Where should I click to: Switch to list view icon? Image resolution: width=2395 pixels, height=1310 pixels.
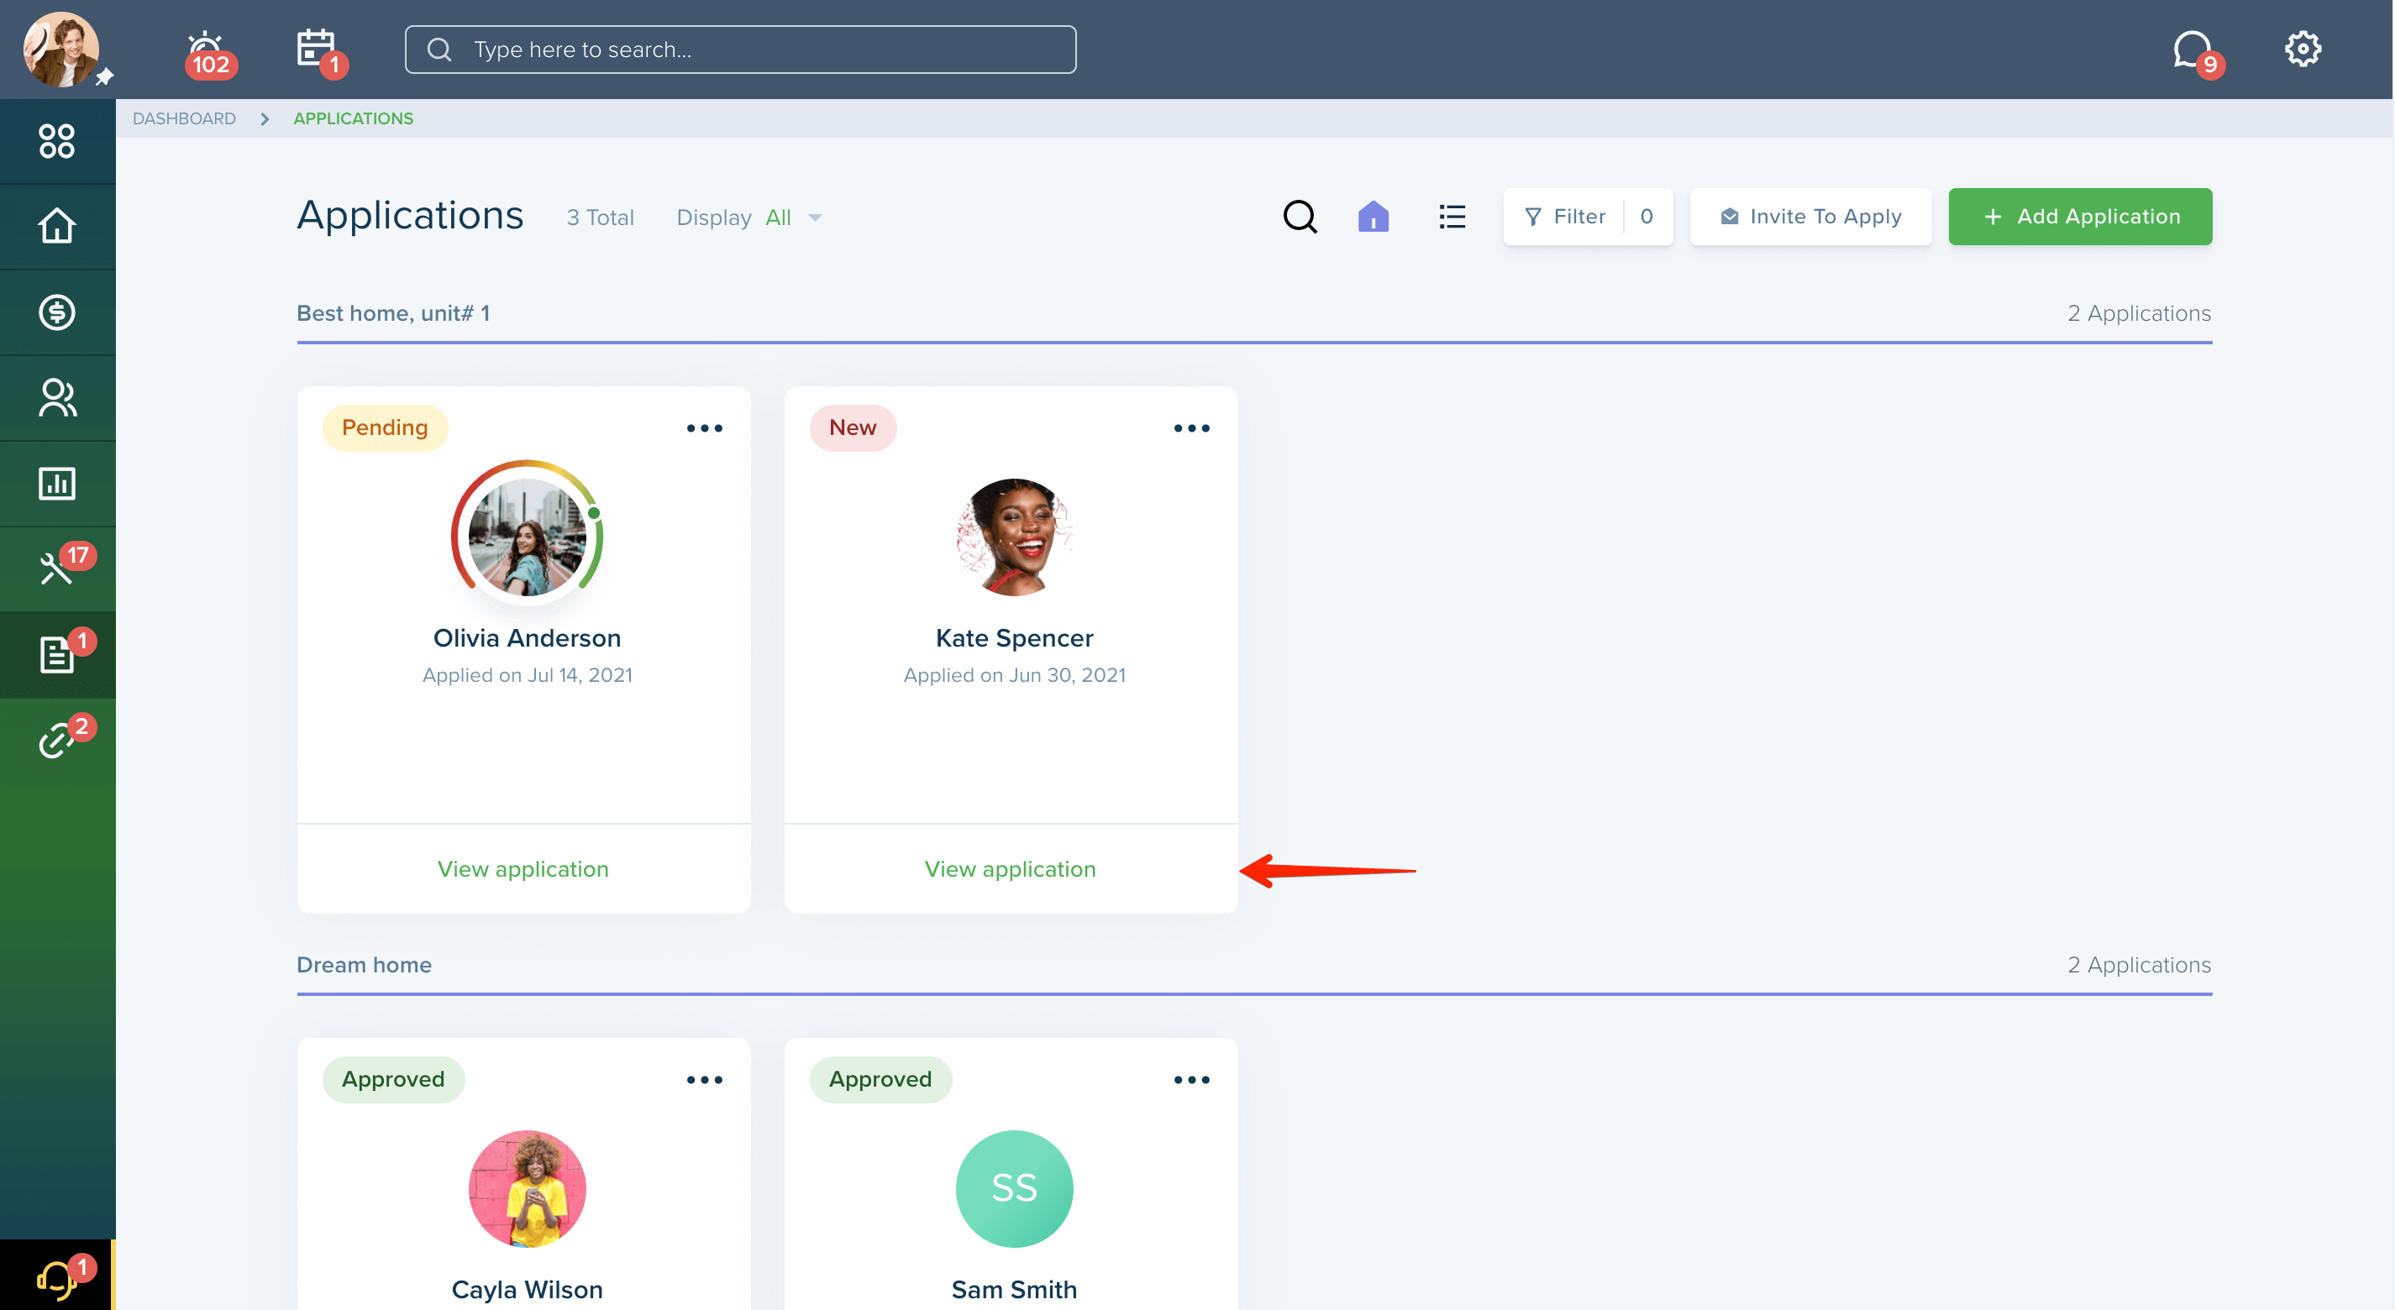(1452, 217)
